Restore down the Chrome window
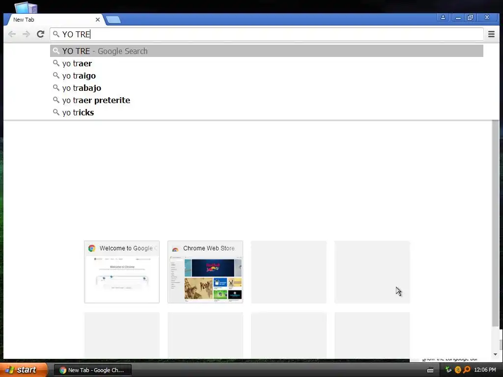Screen dimensions: 503x377 470,17
